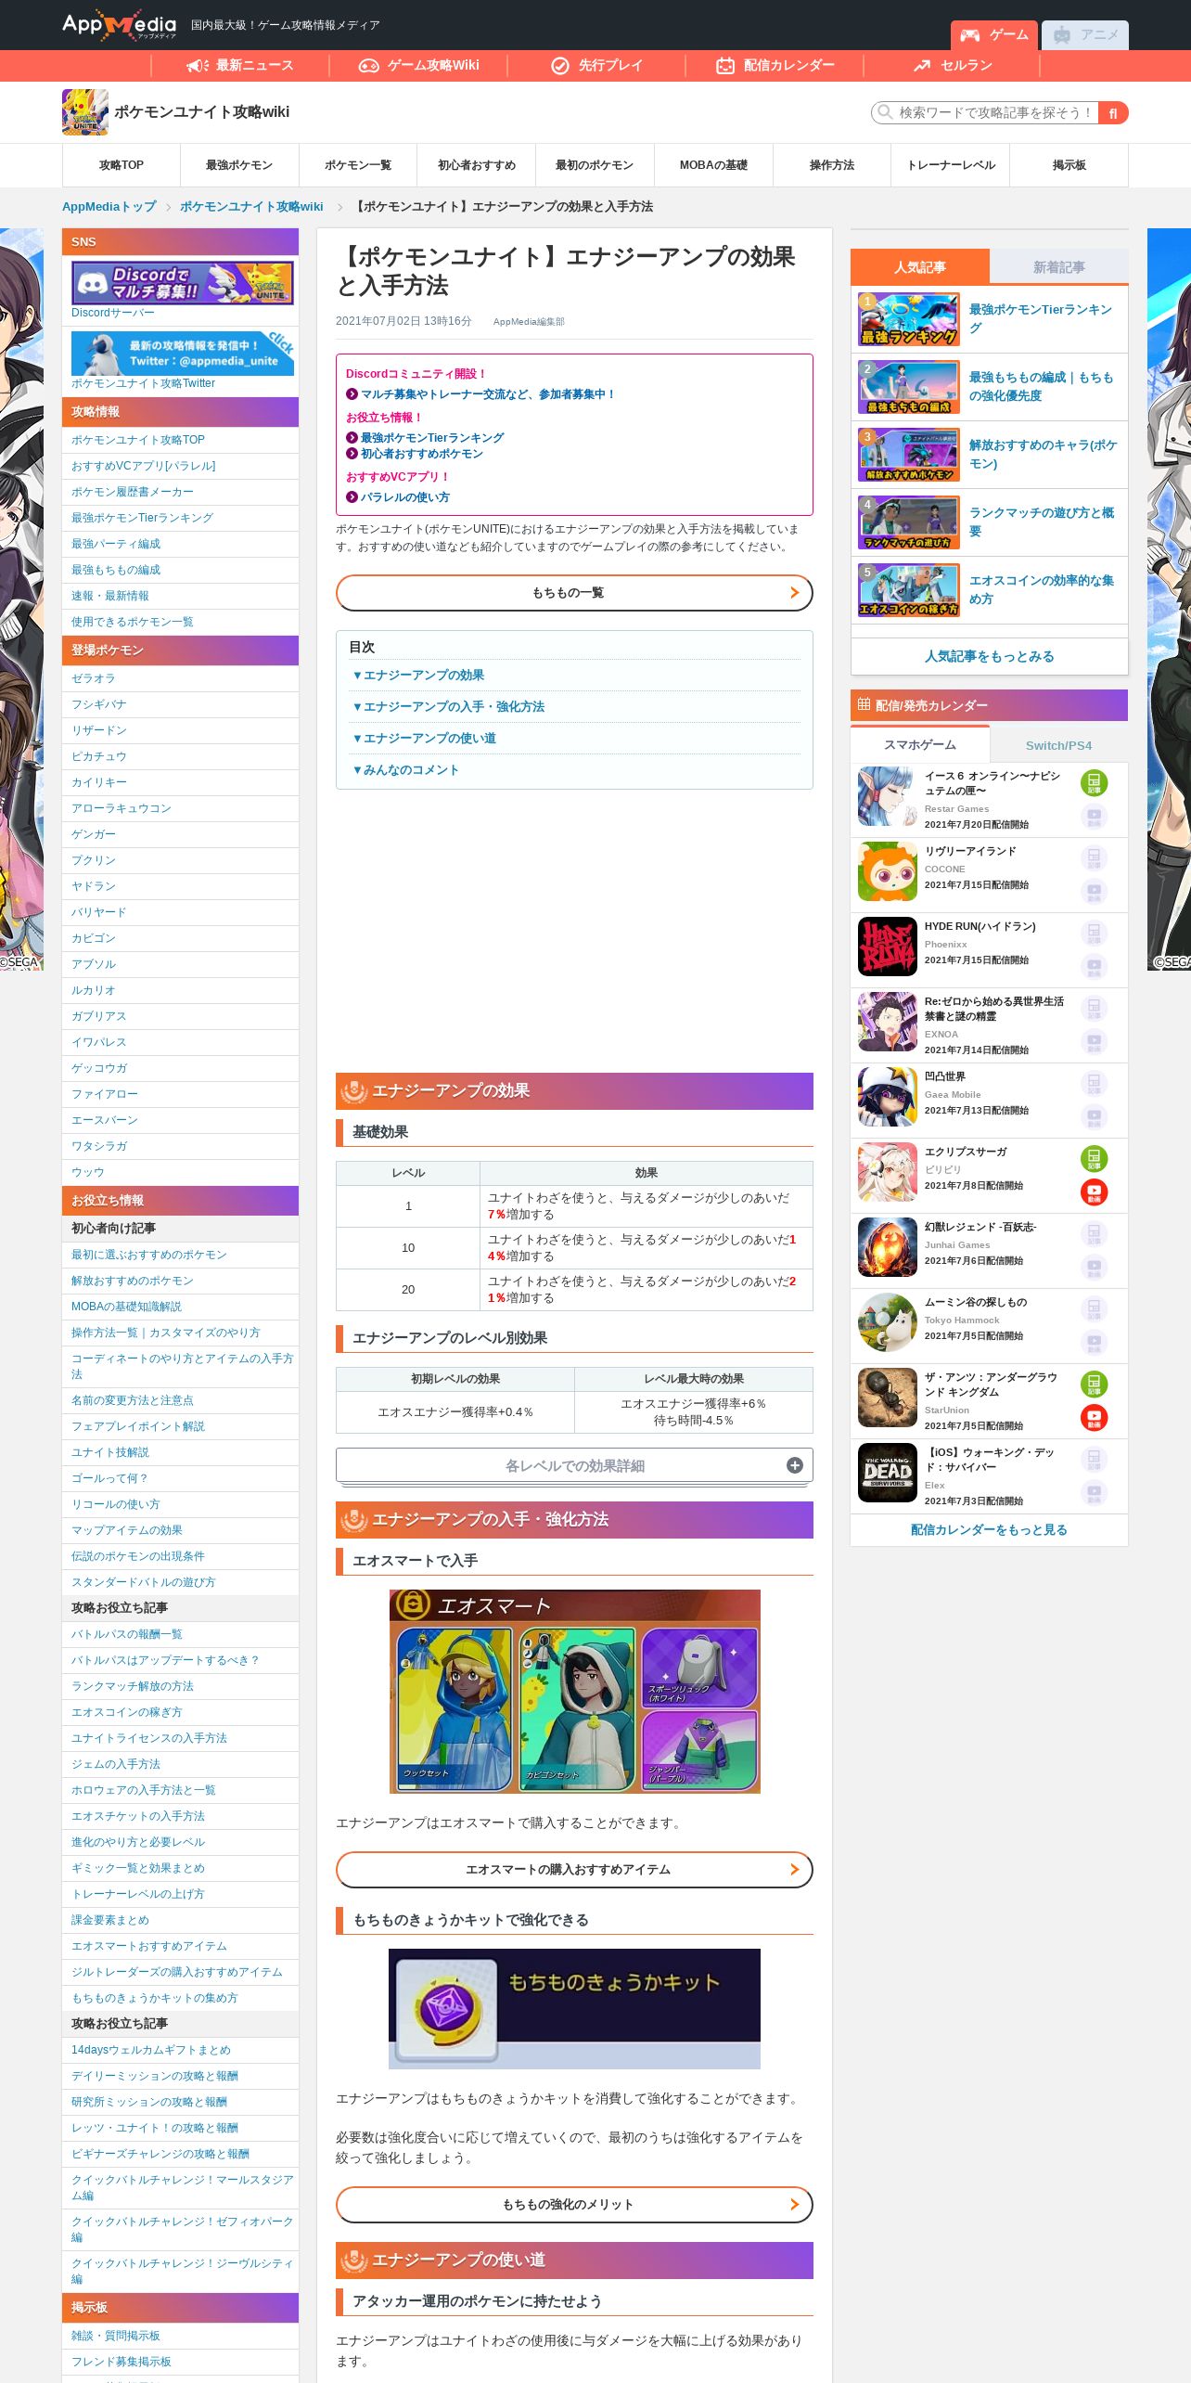Click green article icon for エクリプスサーガ

(x=1095, y=1159)
